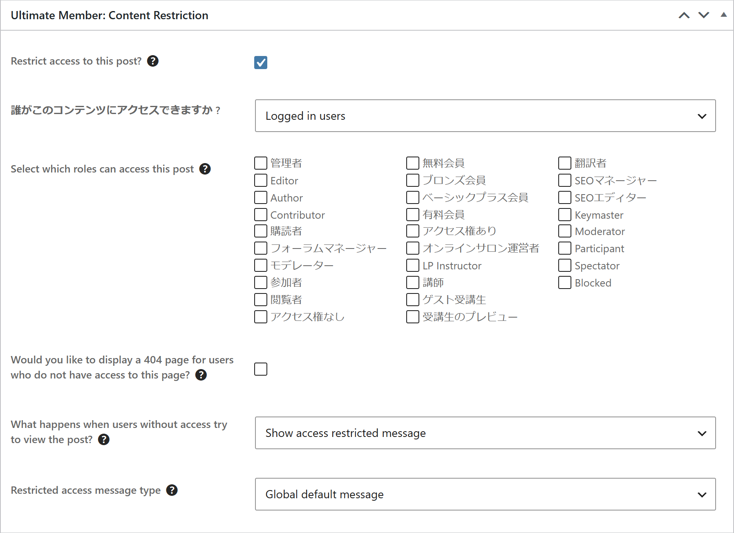Image resolution: width=734 pixels, height=533 pixels.
Task: Select 参加者 role checkbox
Action: (261, 282)
